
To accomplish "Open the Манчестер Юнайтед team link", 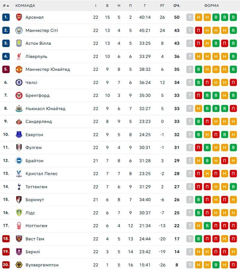I will (48, 69).
